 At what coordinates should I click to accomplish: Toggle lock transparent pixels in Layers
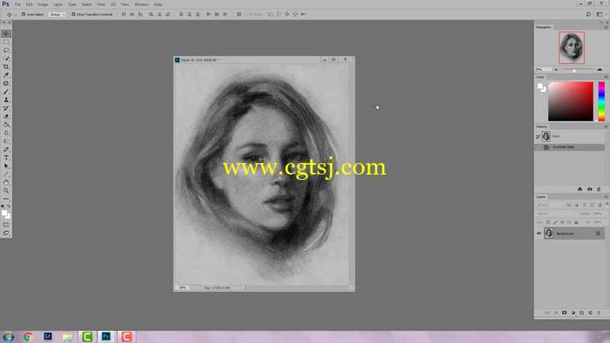click(x=548, y=223)
